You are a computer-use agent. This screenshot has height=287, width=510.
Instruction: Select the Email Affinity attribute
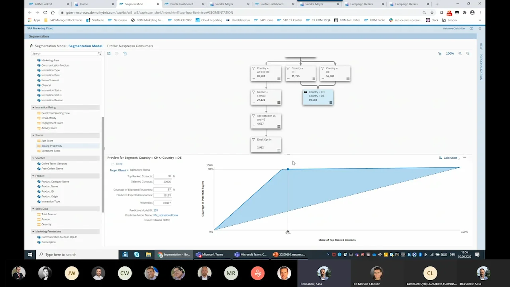tap(49, 118)
